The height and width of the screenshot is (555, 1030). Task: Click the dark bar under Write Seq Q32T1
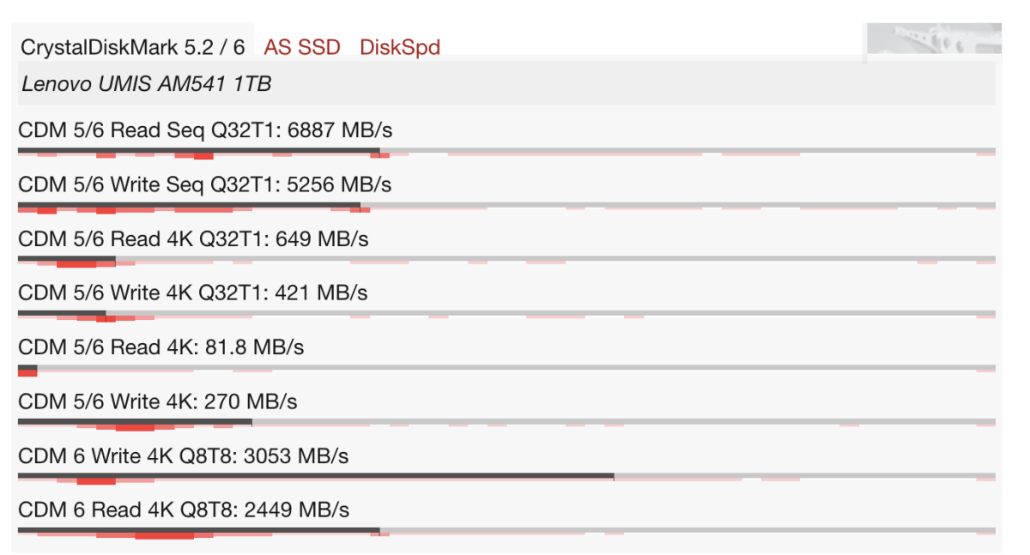(189, 205)
